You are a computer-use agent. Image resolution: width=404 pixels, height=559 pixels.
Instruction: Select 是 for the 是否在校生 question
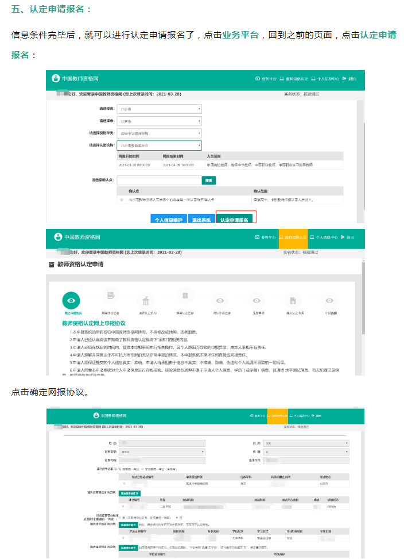pos(120,518)
